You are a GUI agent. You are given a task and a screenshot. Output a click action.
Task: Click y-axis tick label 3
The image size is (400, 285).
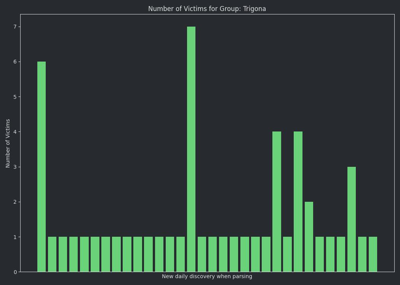[15, 167]
